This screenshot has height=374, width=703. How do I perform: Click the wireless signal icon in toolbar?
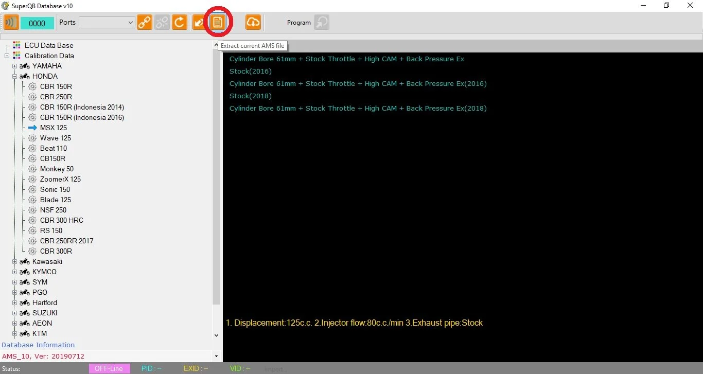pos(11,23)
